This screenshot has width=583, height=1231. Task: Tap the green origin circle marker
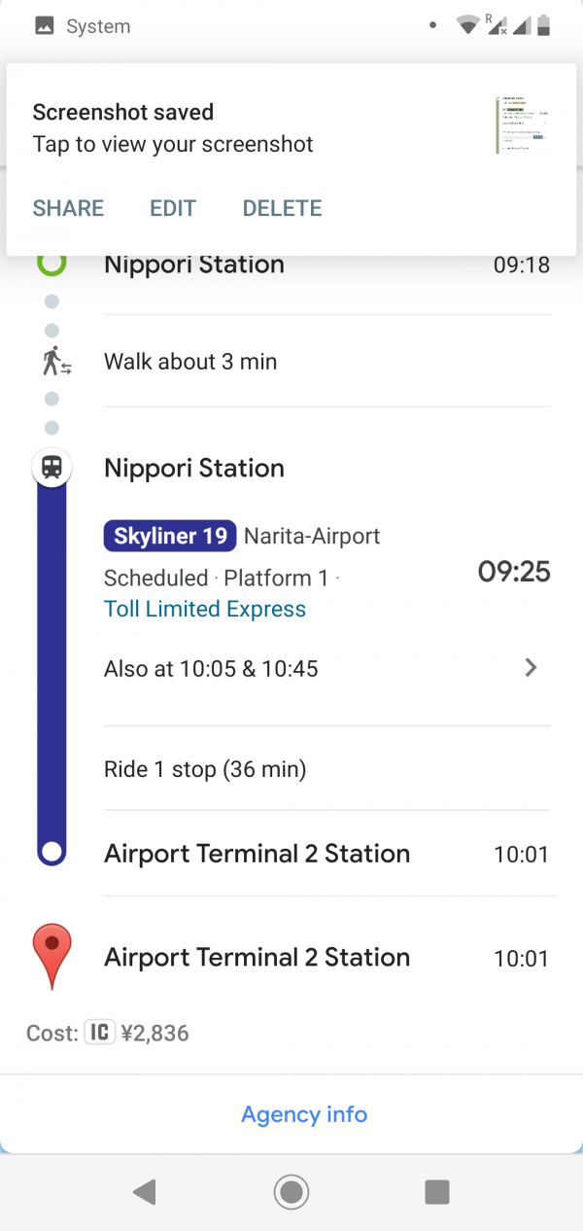coord(51,263)
